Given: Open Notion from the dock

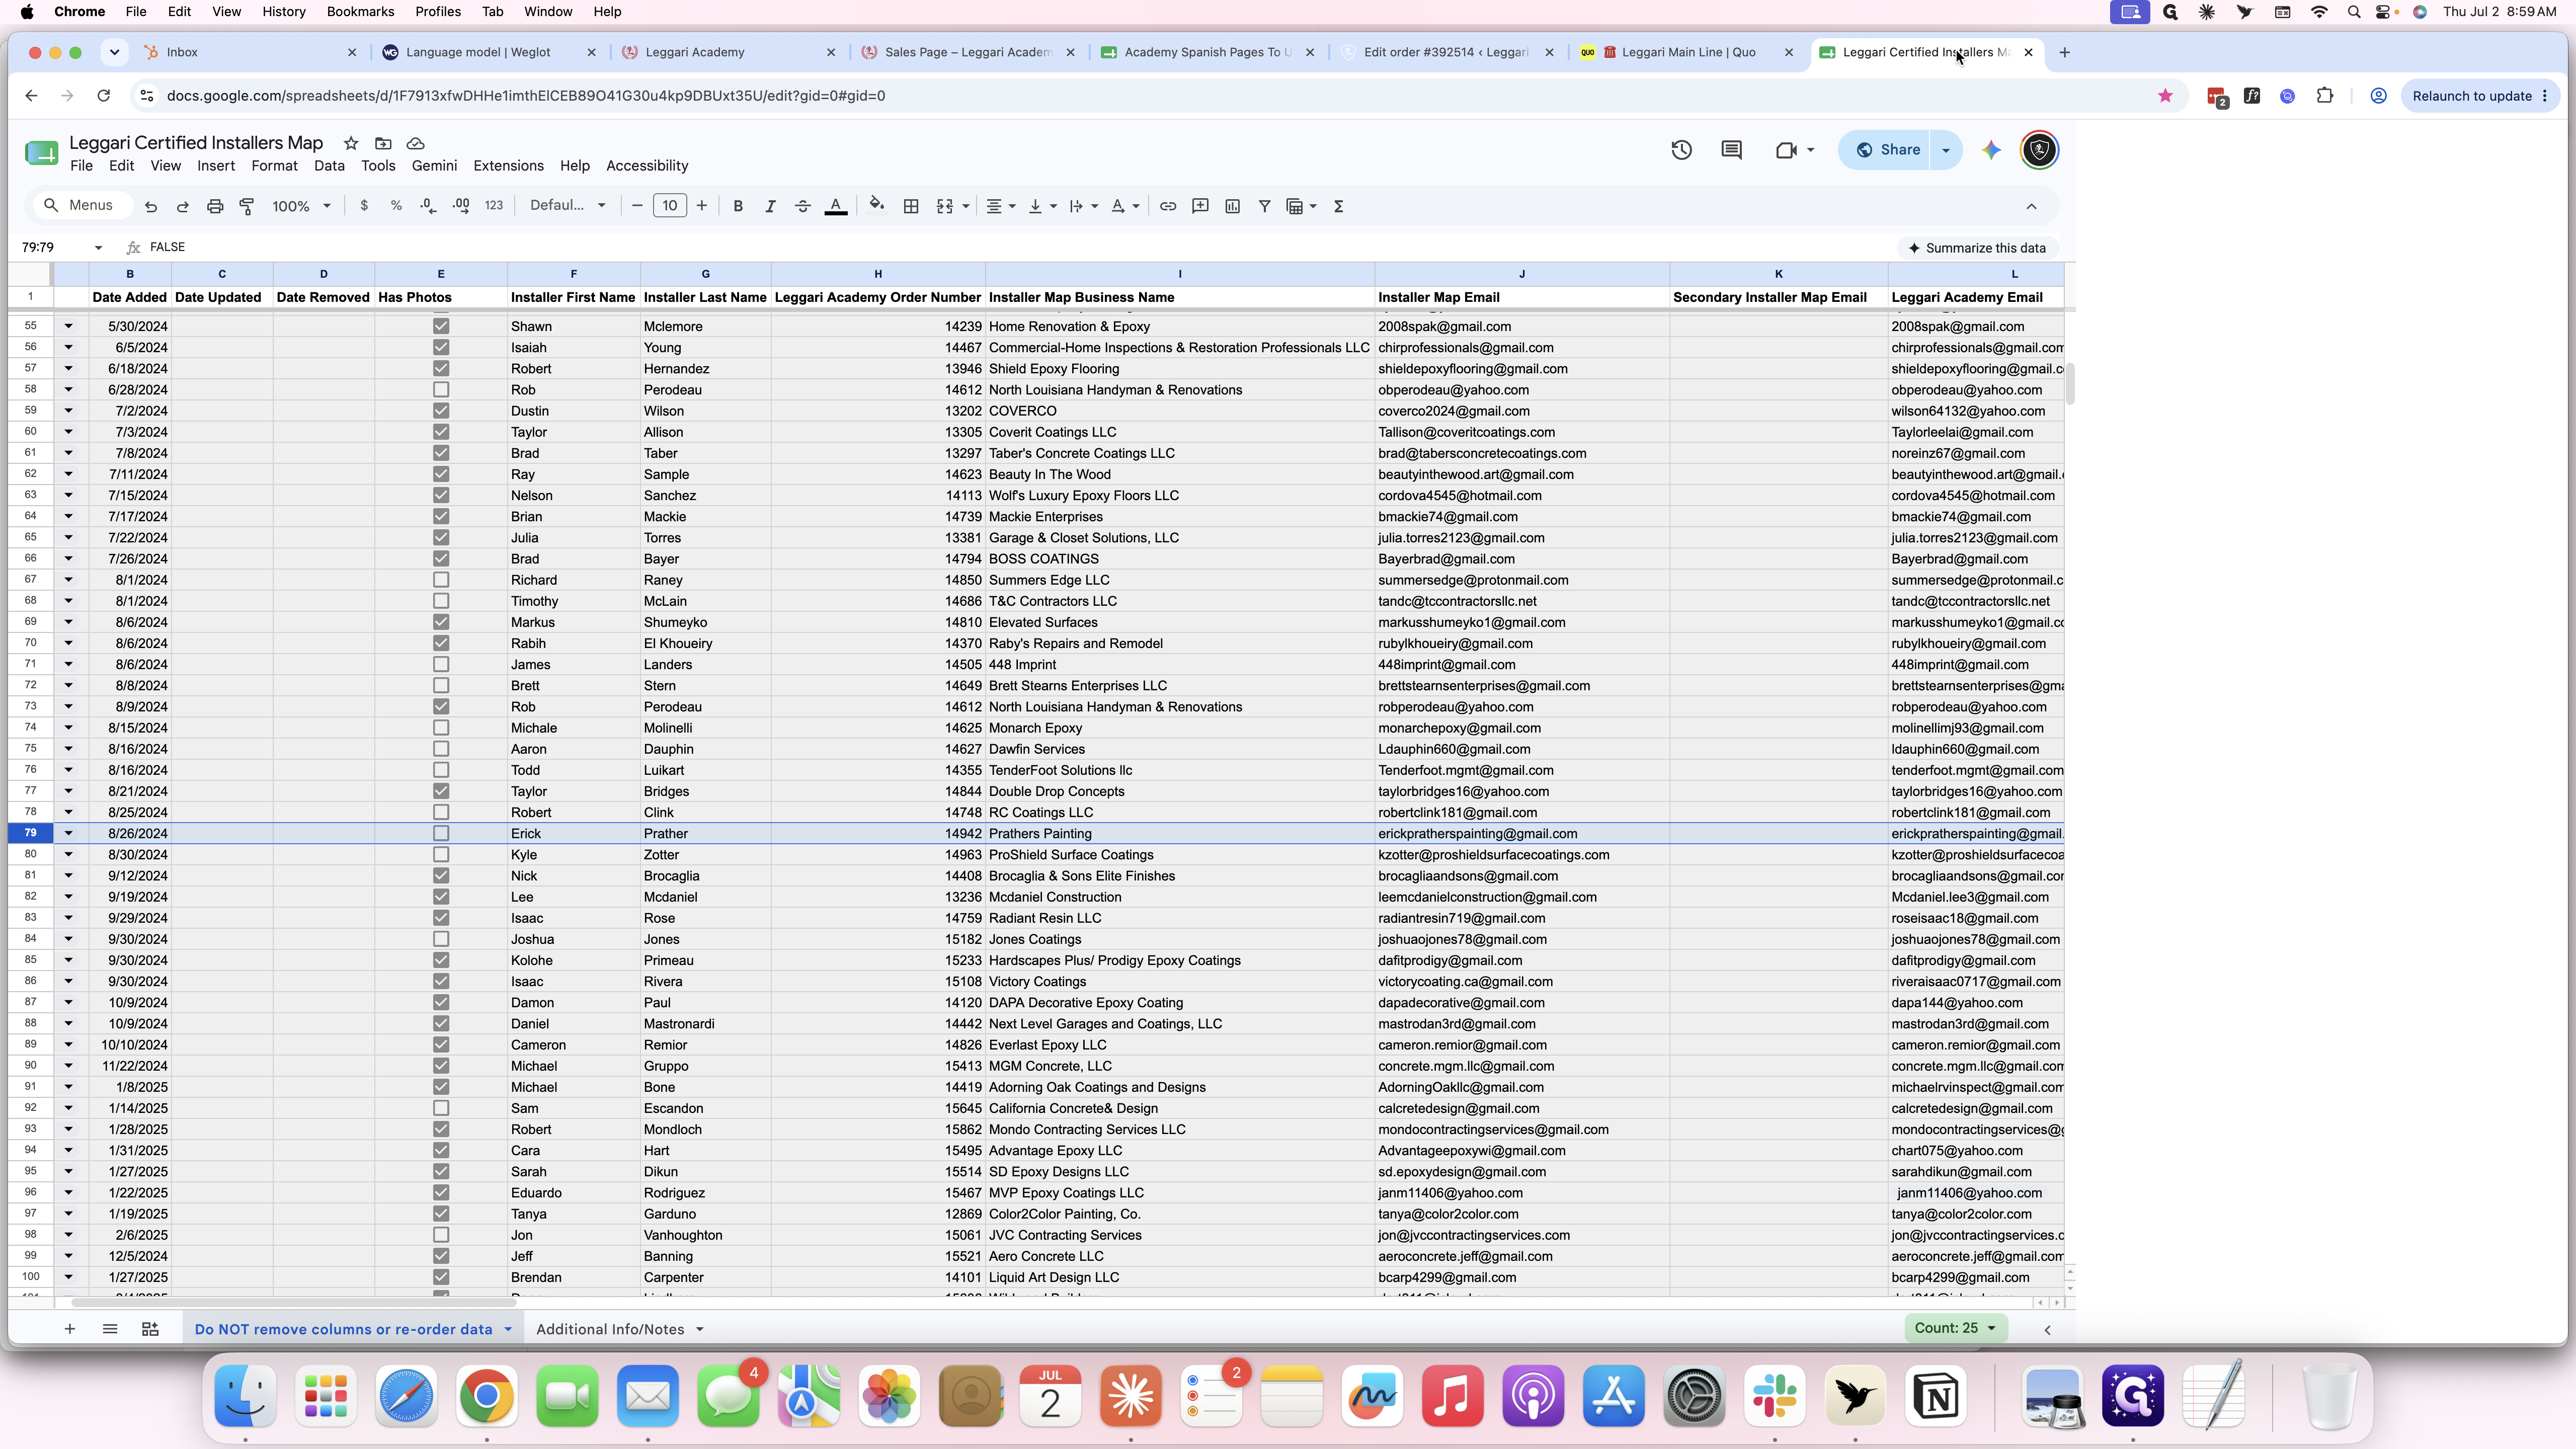Looking at the screenshot, I should (x=1936, y=1396).
